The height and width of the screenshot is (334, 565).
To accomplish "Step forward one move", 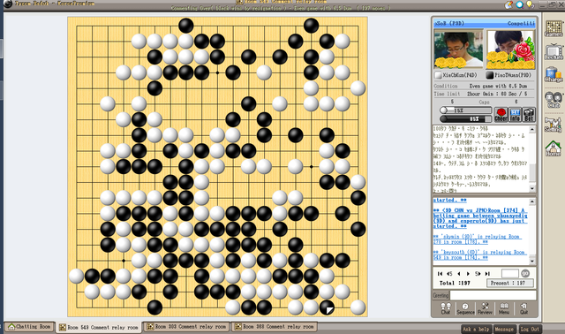I will pos(468,274).
